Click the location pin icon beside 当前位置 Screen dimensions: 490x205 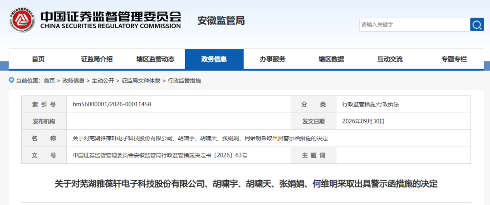(x=11, y=81)
